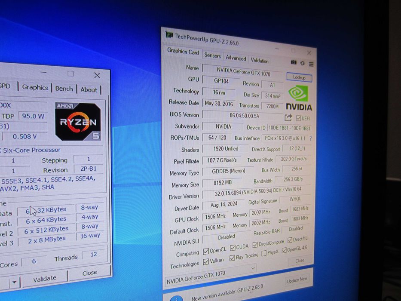This screenshot has height=301, width=401.
Task: Click the GPU-Z title bar app icon
Action: click(x=169, y=34)
